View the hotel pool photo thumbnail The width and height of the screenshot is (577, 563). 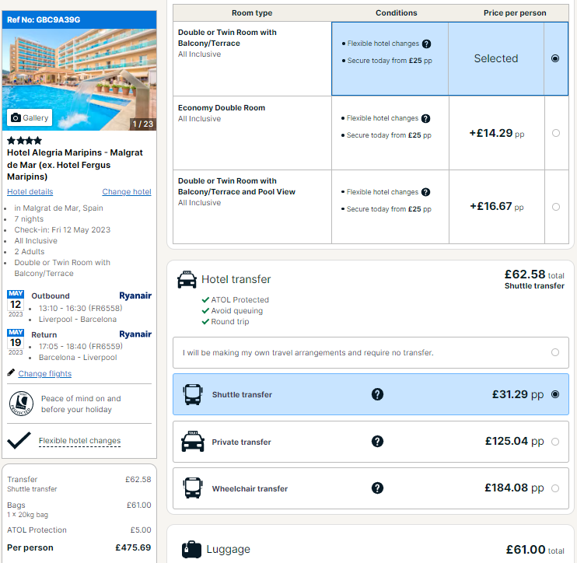79,79
